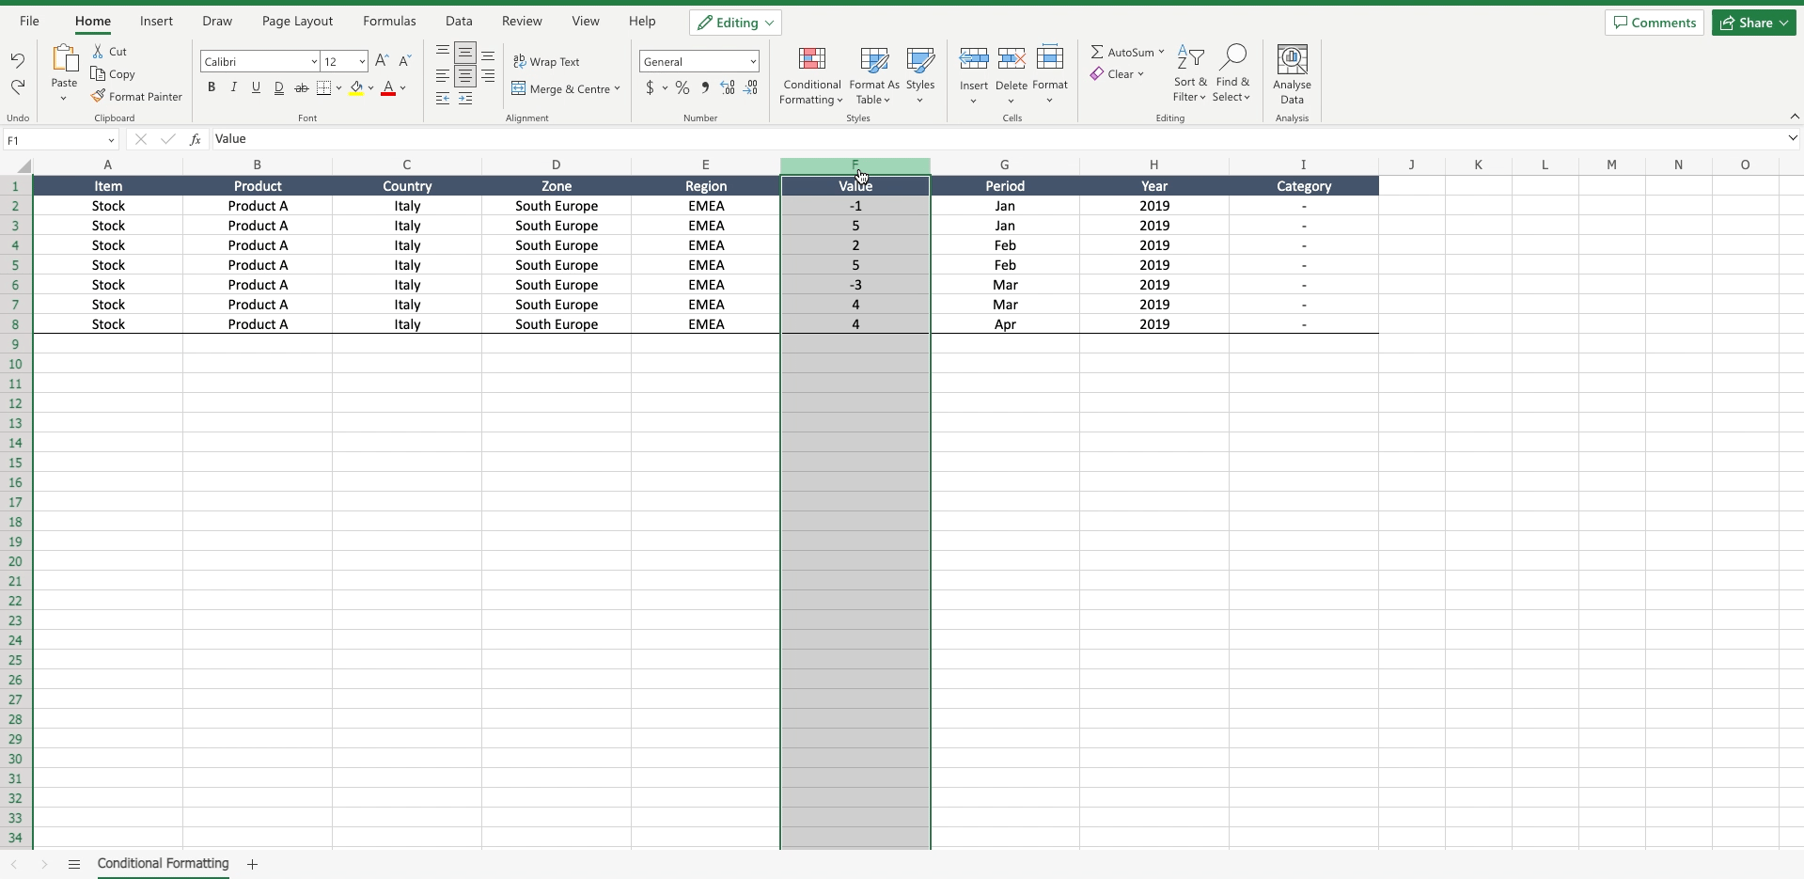This screenshot has width=1804, height=879.
Task: Apply bold formatting
Action: (x=211, y=86)
